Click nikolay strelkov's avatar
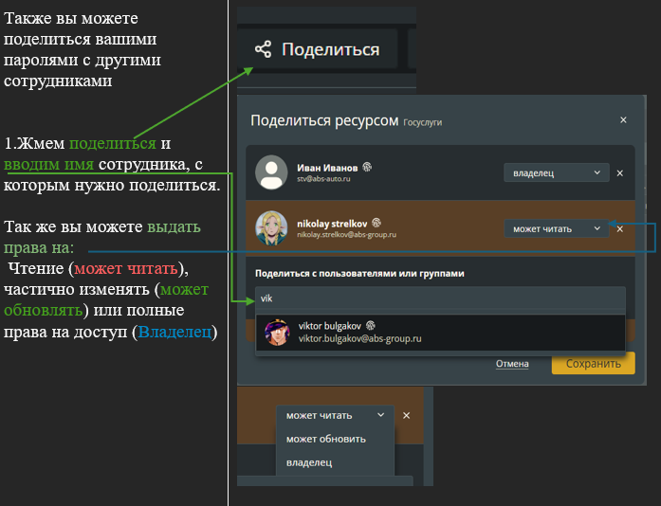661x506 pixels. coord(271,228)
